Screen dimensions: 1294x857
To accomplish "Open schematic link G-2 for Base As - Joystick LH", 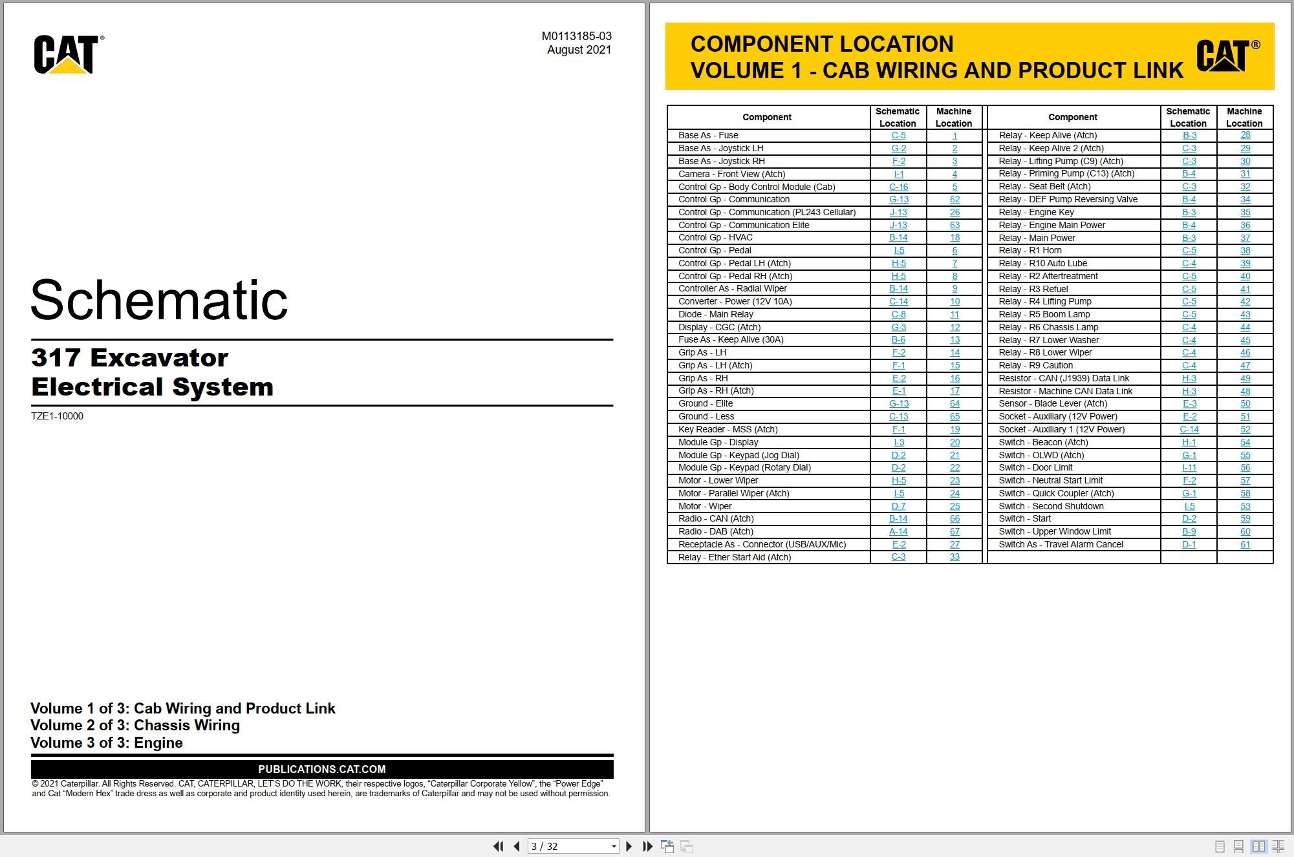I will (x=898, y=149).
